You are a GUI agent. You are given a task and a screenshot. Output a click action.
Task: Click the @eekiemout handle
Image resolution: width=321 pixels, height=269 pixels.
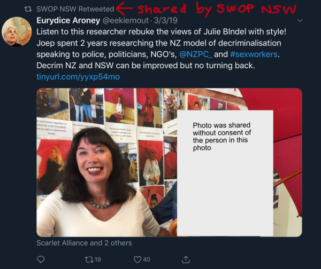pos(125,20)
